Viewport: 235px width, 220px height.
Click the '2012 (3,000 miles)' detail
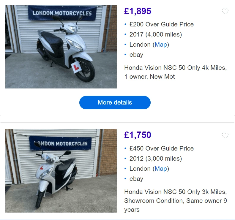(x=155, y=159)
